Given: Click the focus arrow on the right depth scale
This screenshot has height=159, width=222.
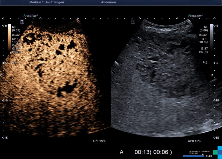Looking at the screenshot, I should click(213, 75).
